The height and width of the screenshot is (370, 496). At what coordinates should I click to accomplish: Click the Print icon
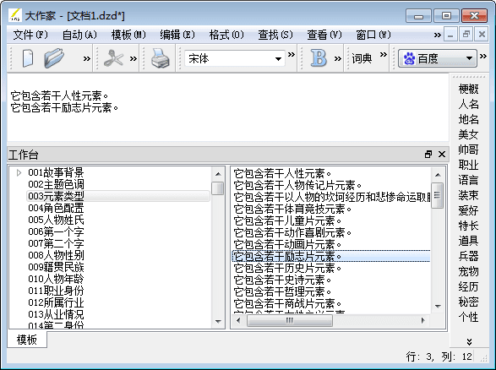tap(160, 58)
